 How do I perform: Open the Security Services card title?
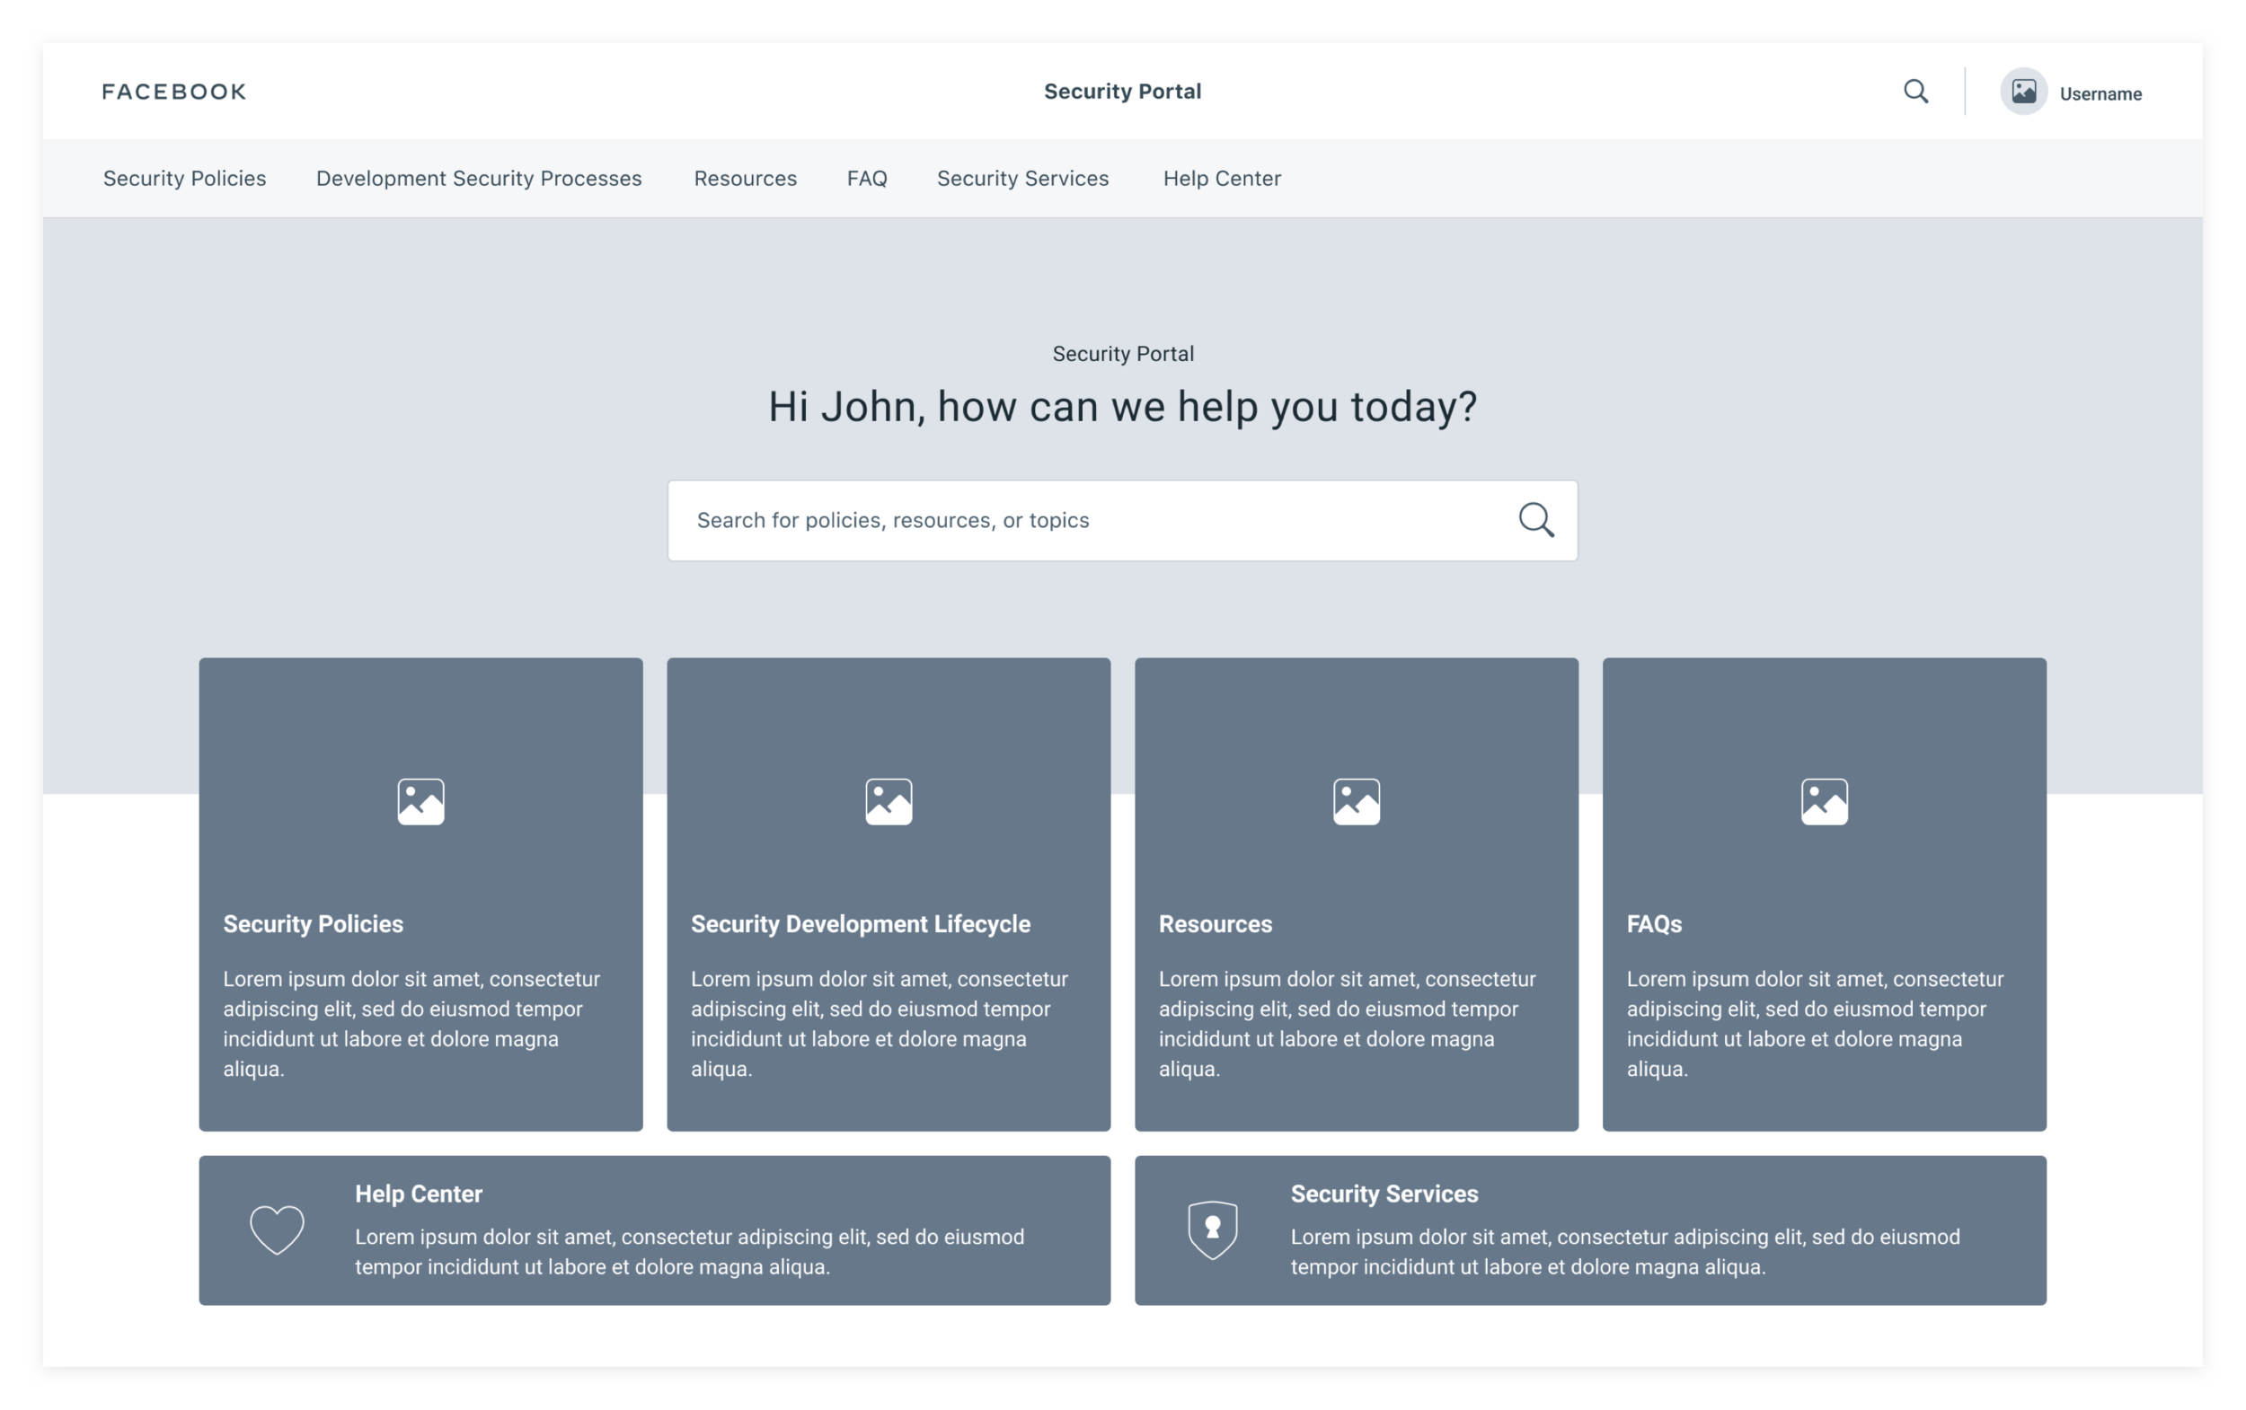1384,1194
